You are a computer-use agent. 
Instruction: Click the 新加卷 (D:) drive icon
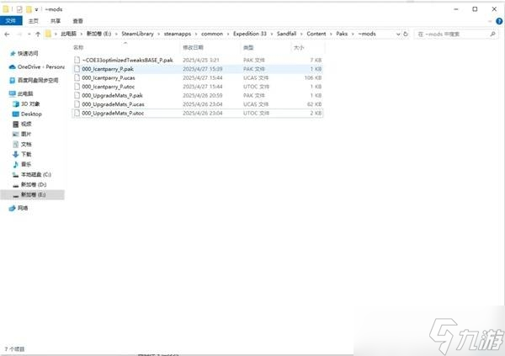(15, 185)
